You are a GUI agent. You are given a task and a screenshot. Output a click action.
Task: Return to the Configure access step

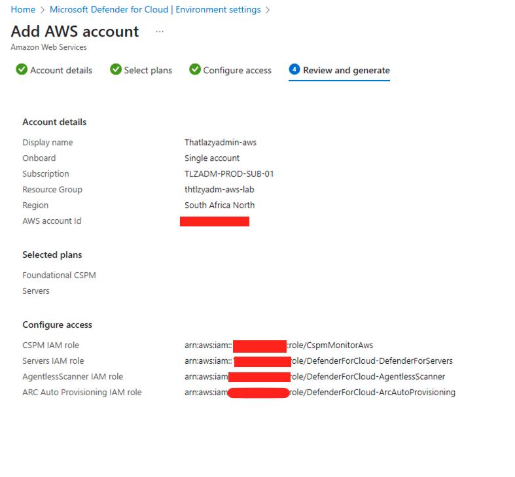(237, 70)
